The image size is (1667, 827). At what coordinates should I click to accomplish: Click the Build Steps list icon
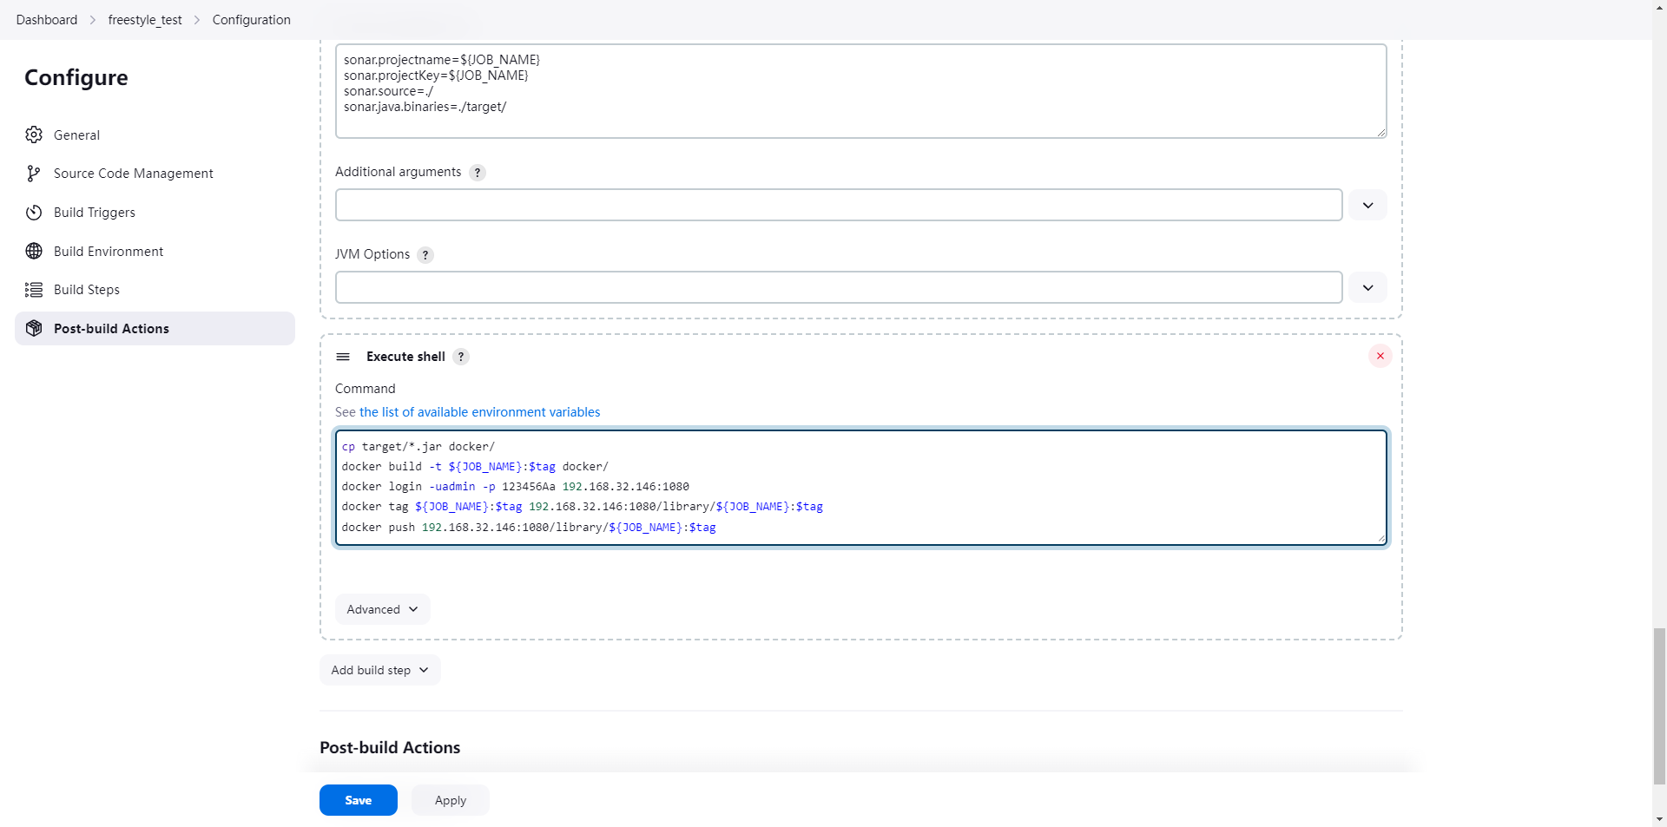[x=34, y=290]
